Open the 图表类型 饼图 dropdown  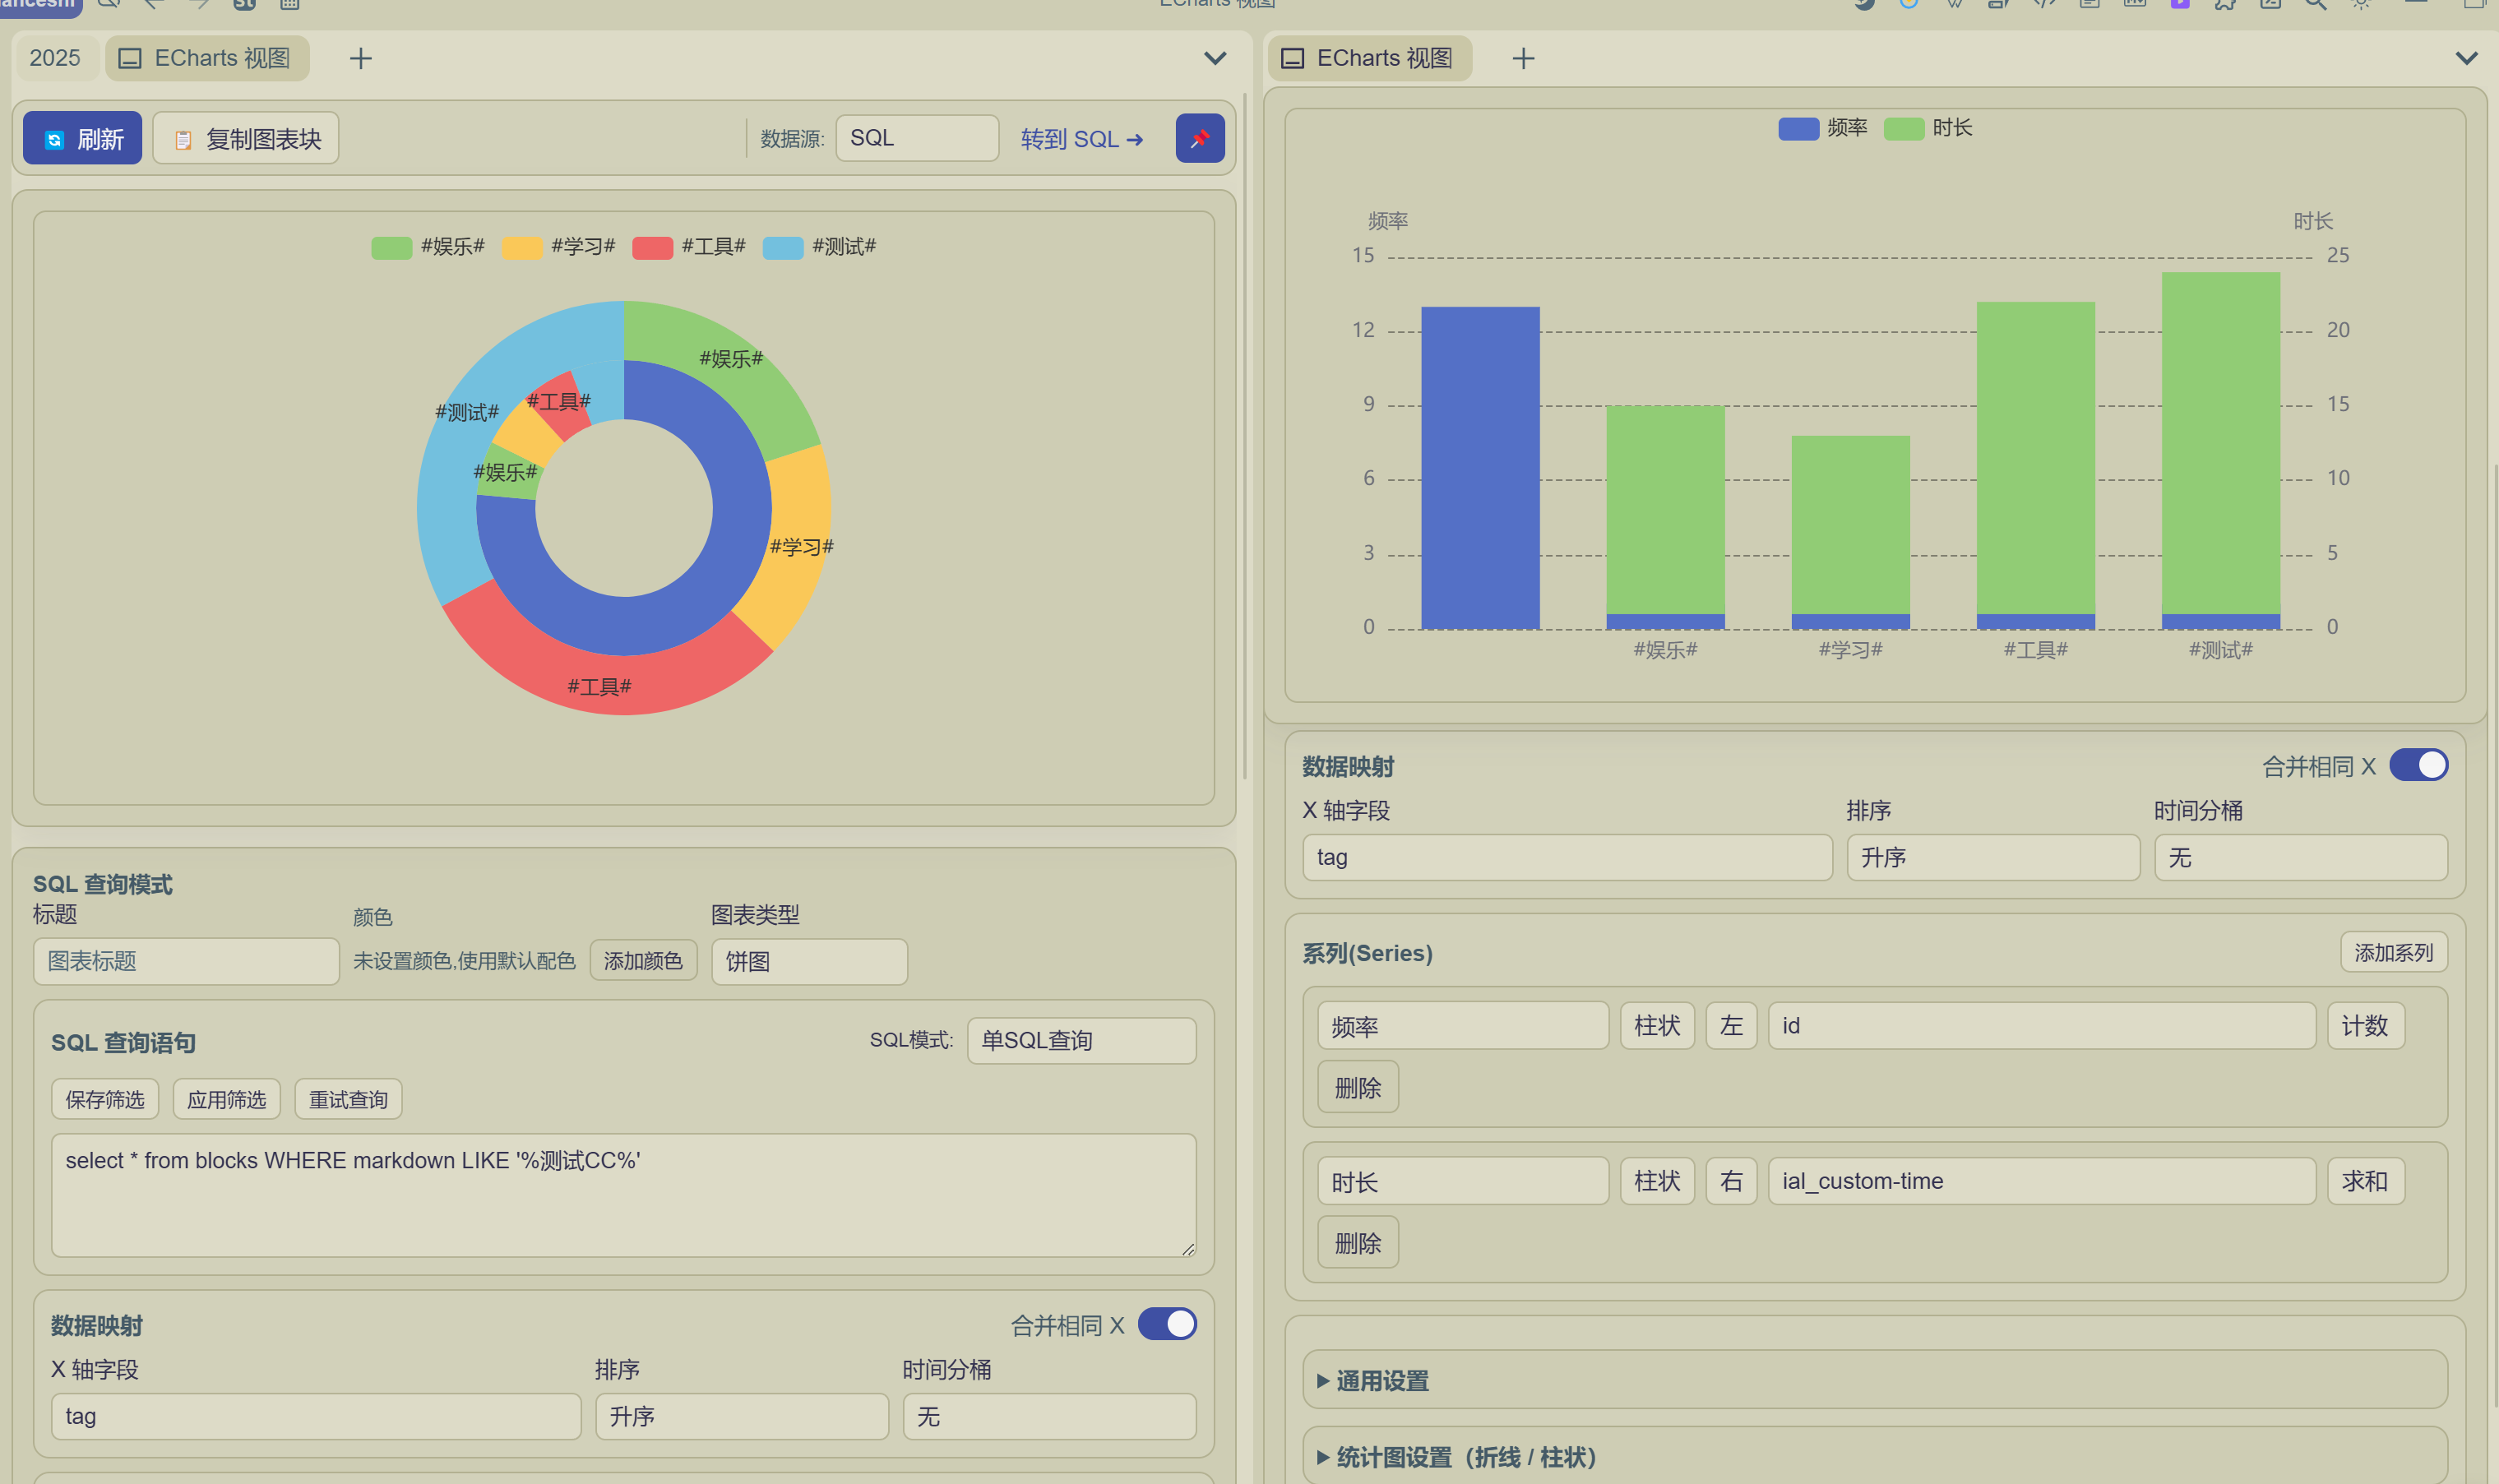809,961
